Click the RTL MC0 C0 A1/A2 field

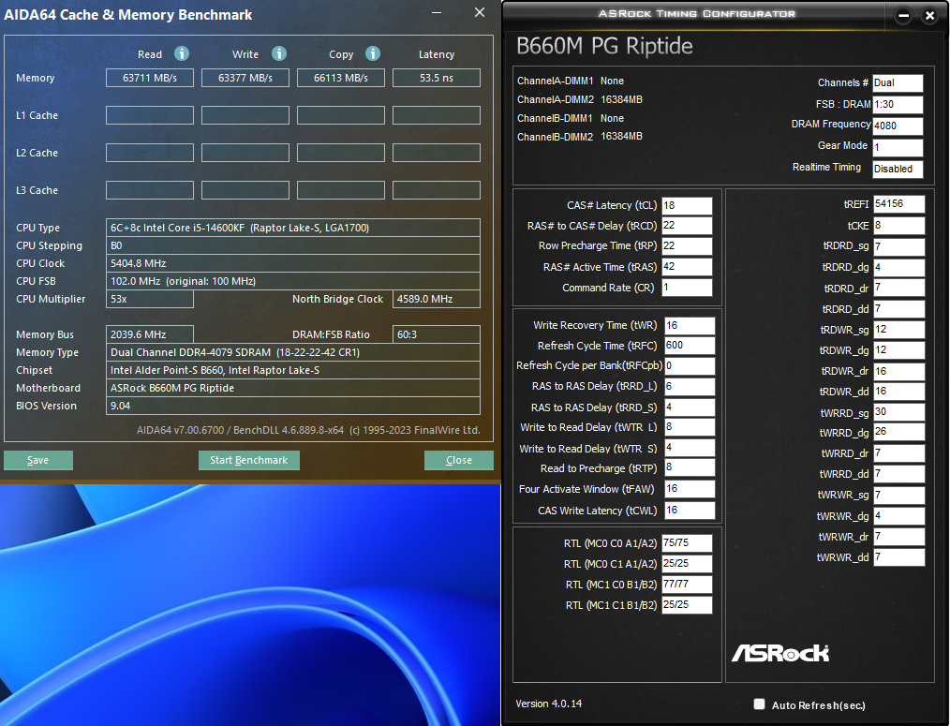pyautogui.click(x=687, y=543)
